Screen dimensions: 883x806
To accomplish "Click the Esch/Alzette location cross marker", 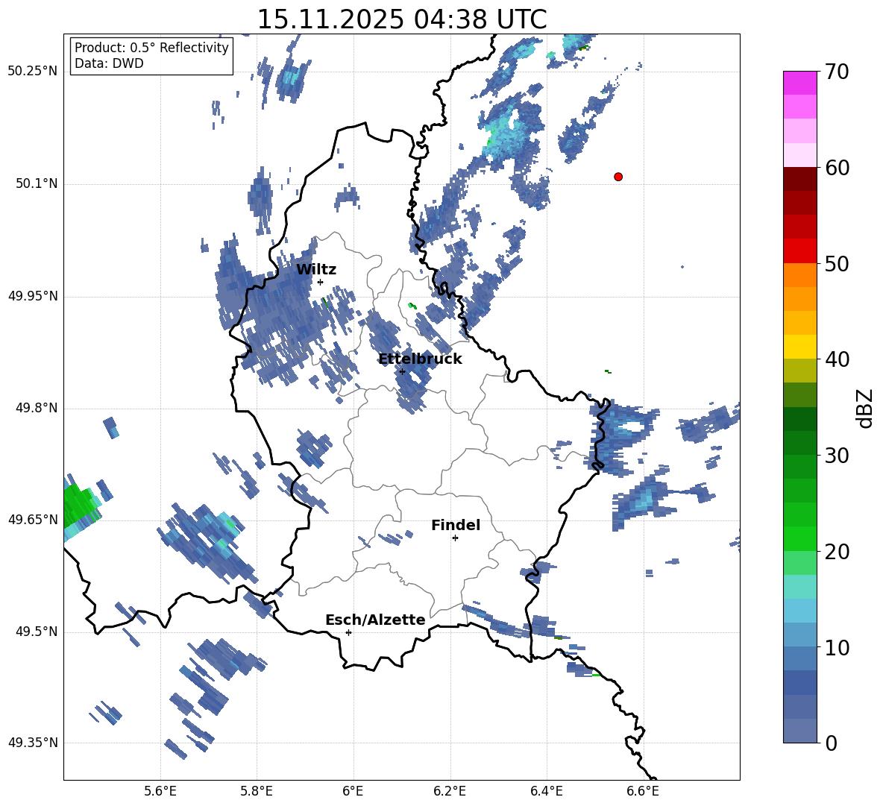I will point(348,632).
